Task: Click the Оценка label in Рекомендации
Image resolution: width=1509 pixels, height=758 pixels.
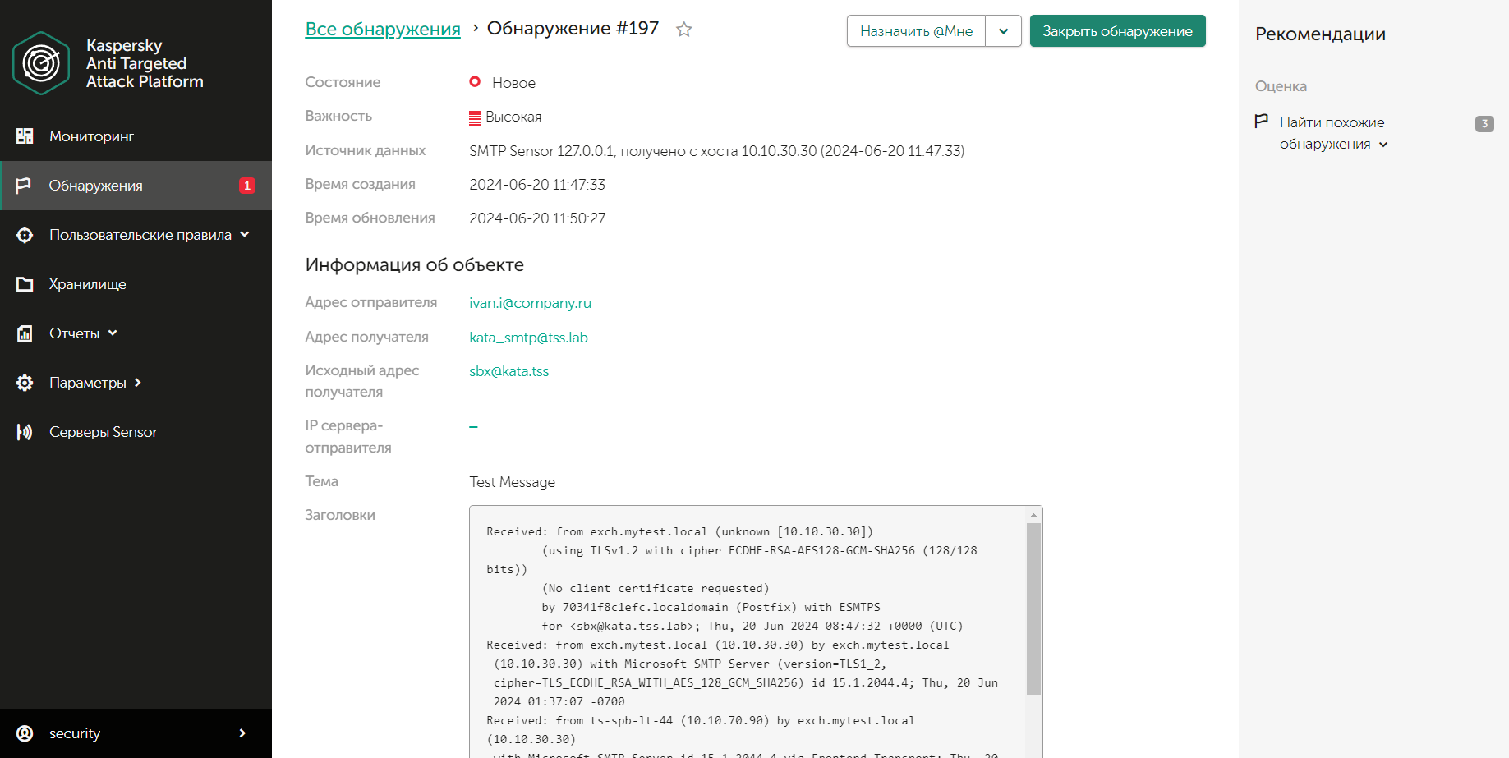Action: (1281, 86)
